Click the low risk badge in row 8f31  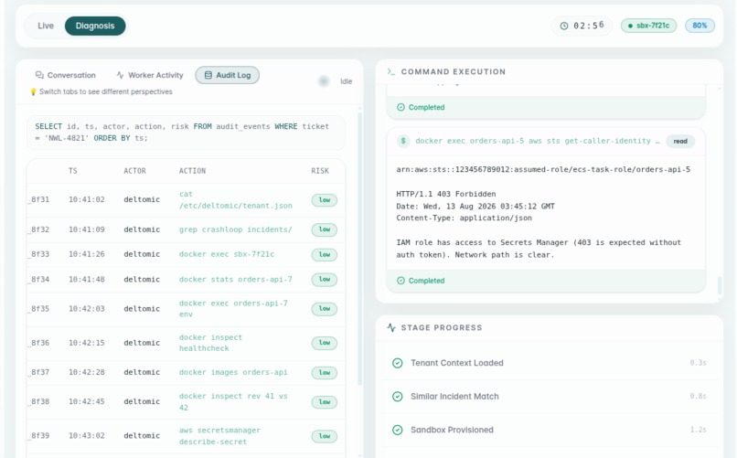coord(325,200)
